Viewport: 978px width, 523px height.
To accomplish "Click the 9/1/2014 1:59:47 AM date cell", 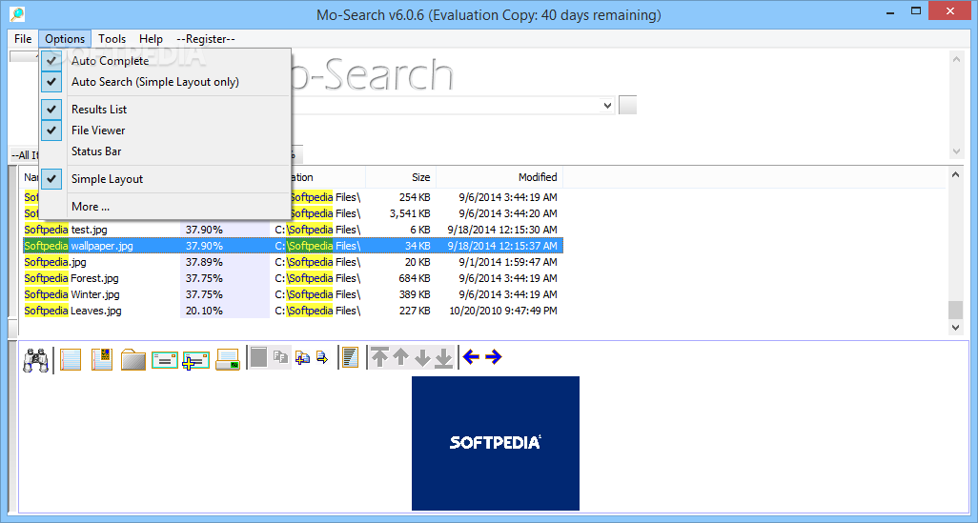I will point(508,262).
